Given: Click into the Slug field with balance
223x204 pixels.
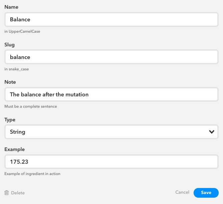Looking at the screenshot, I should click(x=111, y=57).
